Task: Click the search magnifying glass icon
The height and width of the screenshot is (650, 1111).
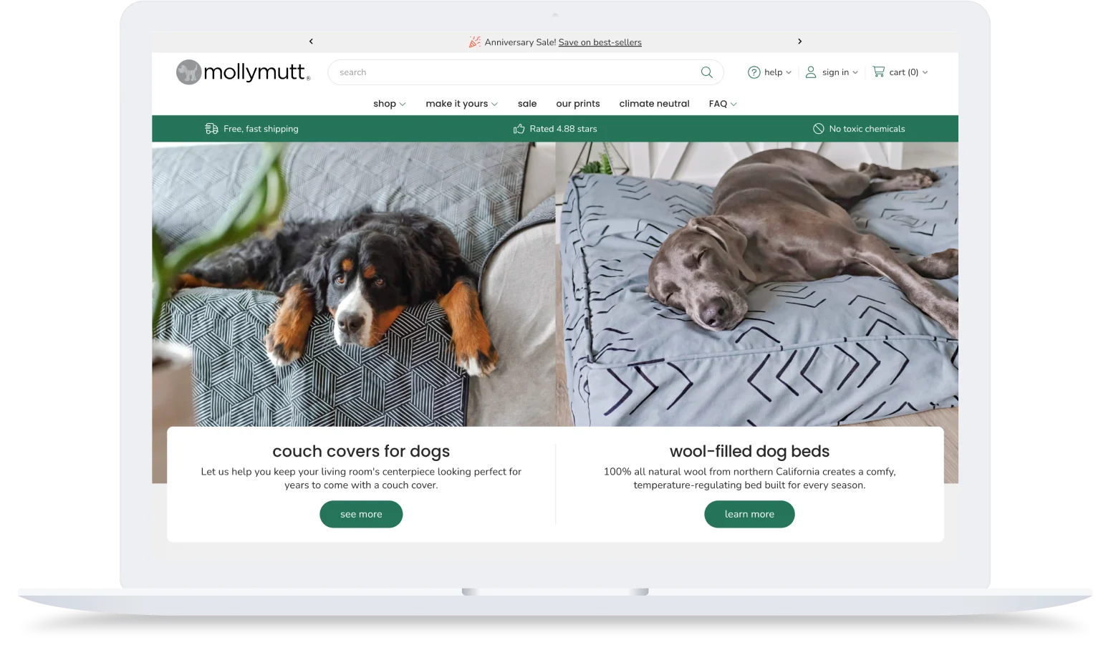Action: pyautogui.click(x=706, y=72)
